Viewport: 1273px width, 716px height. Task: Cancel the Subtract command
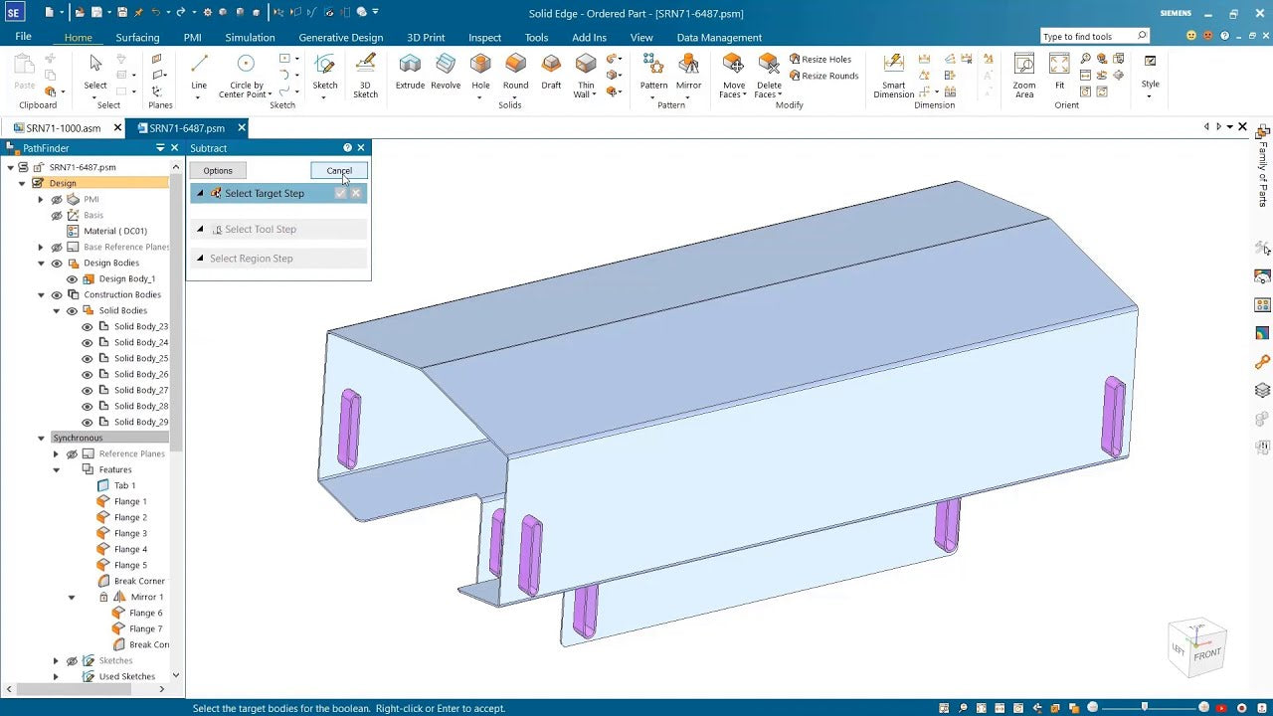coord(338,171)
